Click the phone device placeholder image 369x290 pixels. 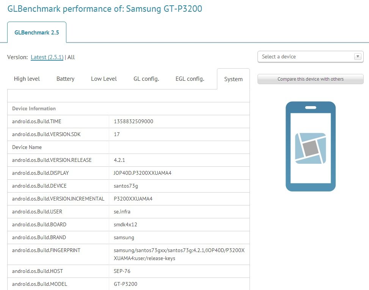(x=310, y=146)
